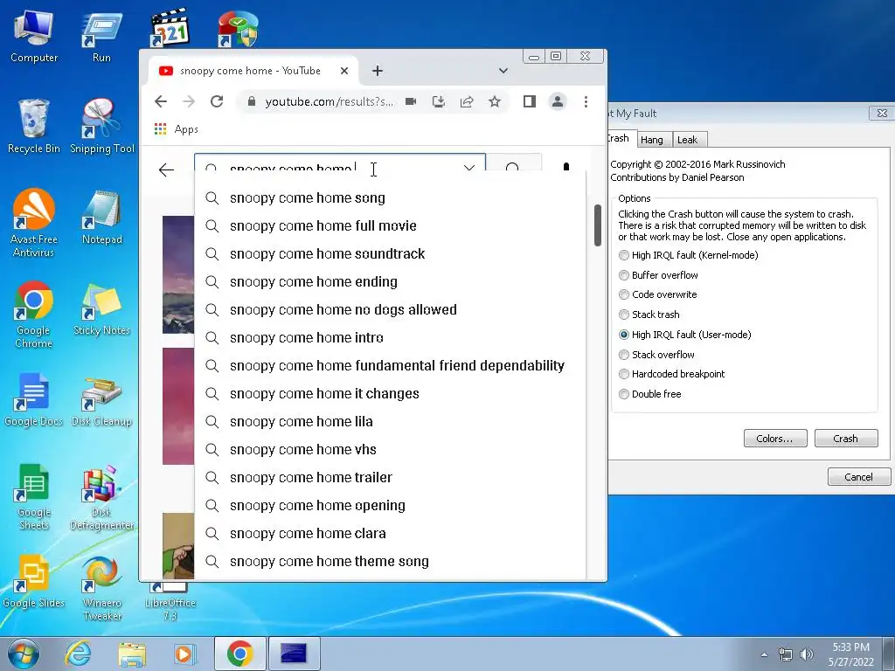The height and width of the screenshot is (671, 895).
Task: Open the Computer desktop icon
Action: point(34,35)
